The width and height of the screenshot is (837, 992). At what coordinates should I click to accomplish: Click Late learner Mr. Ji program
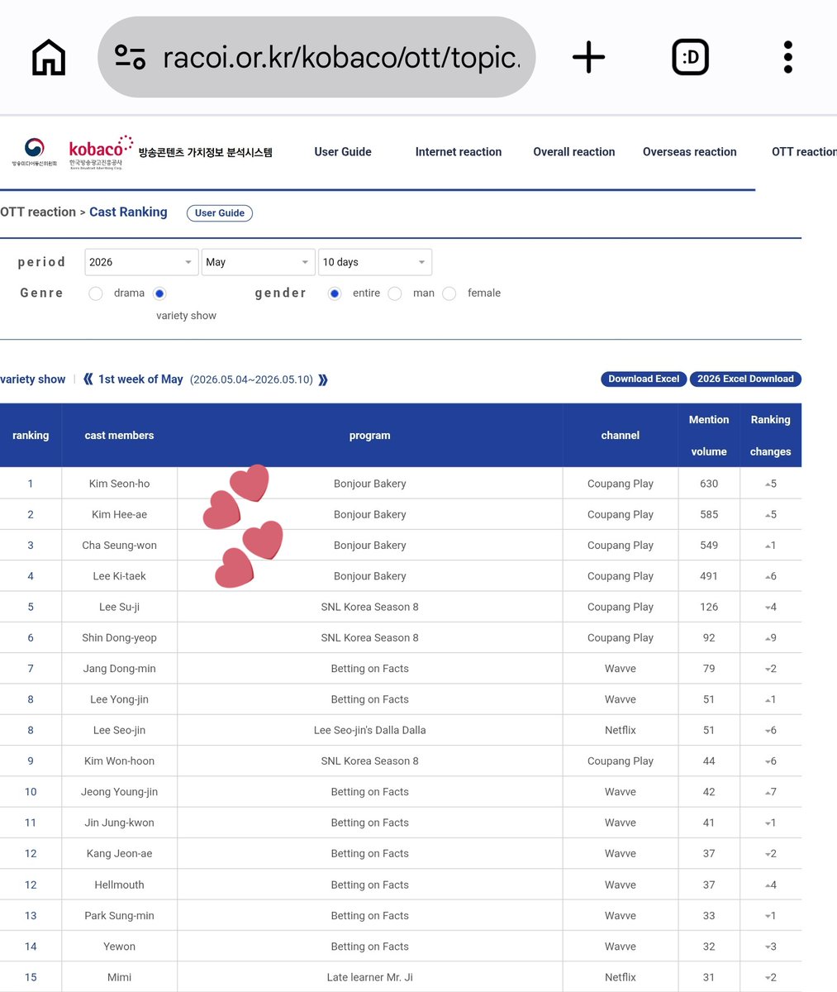369,977
